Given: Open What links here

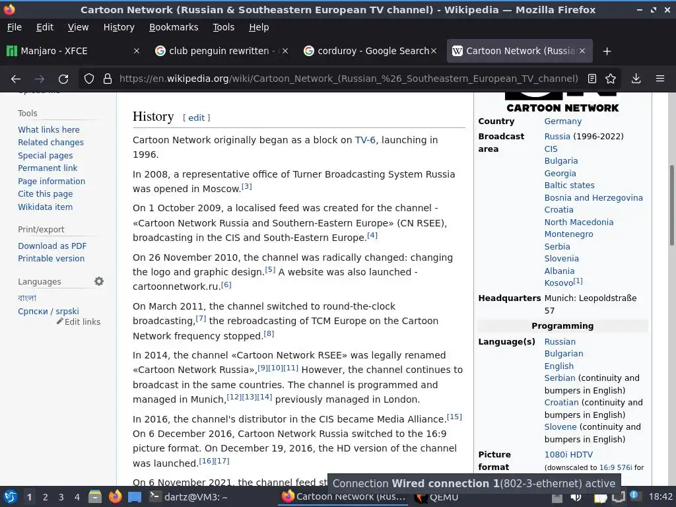Looking at the screenshot, I should 49,130.
